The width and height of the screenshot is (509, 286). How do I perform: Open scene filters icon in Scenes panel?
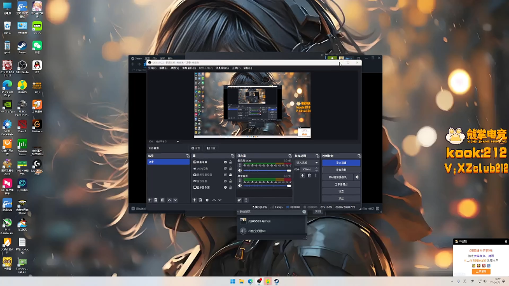163,200
